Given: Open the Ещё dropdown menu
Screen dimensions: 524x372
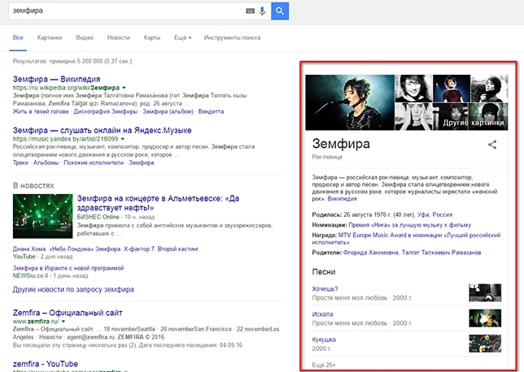Looking at the screenshot, I should coord(182,37).
